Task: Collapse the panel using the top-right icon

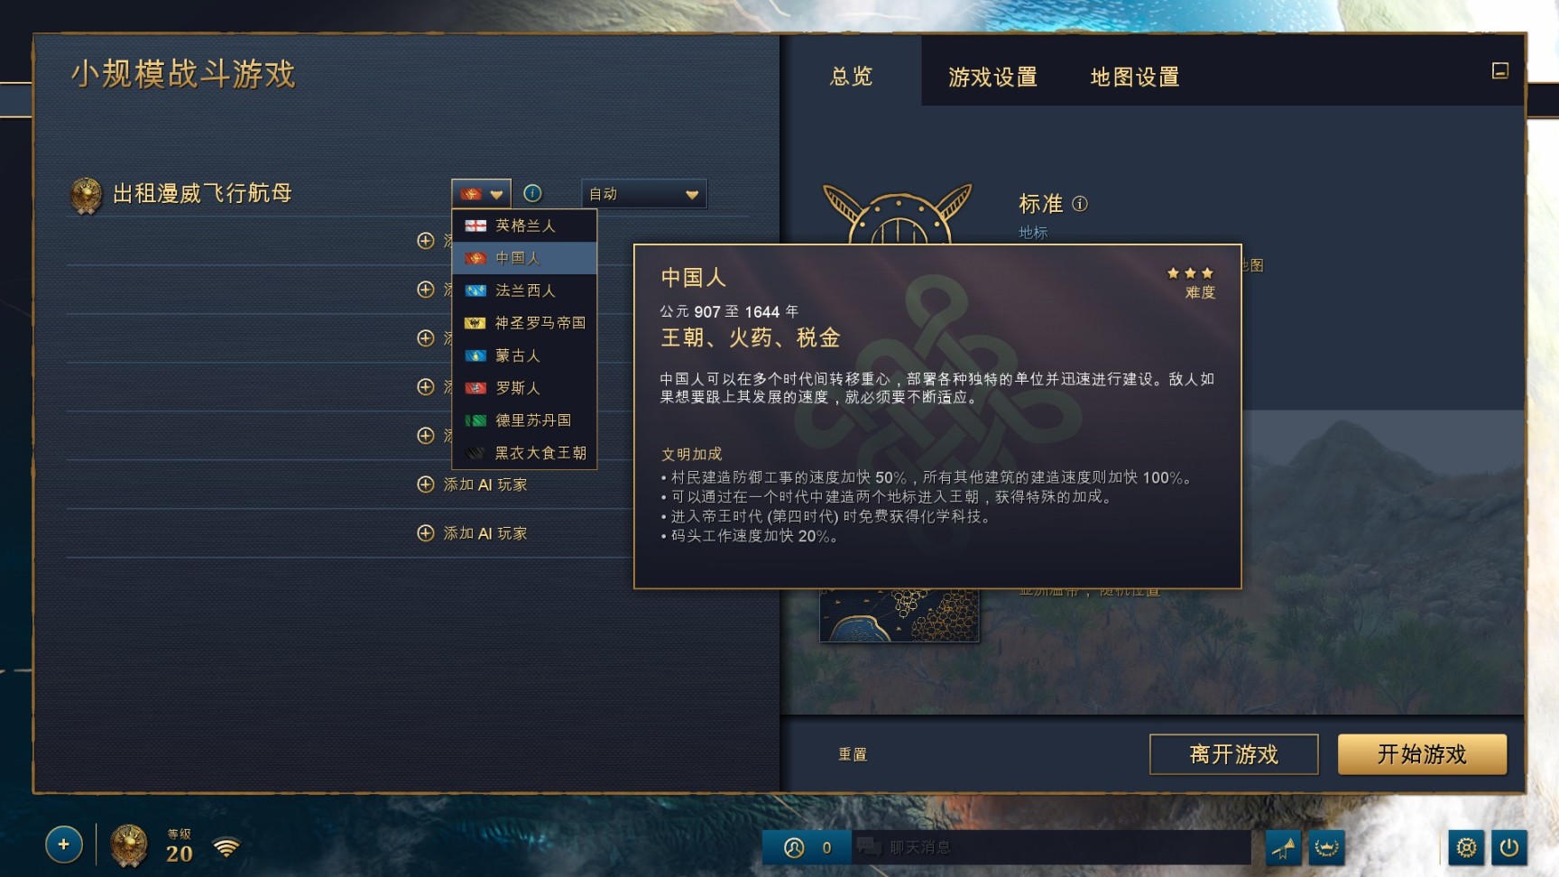Action: (1500, 70)
